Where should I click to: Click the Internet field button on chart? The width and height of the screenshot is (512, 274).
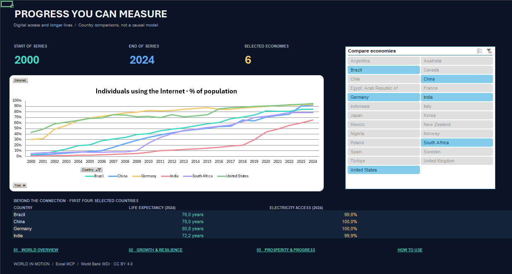coord(20,80)
